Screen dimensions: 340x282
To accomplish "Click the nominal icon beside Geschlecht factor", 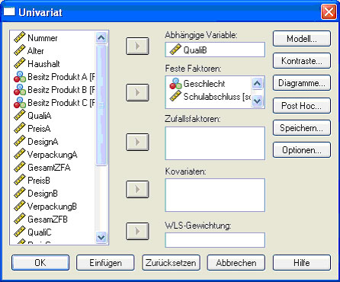I will coord(175,83).
